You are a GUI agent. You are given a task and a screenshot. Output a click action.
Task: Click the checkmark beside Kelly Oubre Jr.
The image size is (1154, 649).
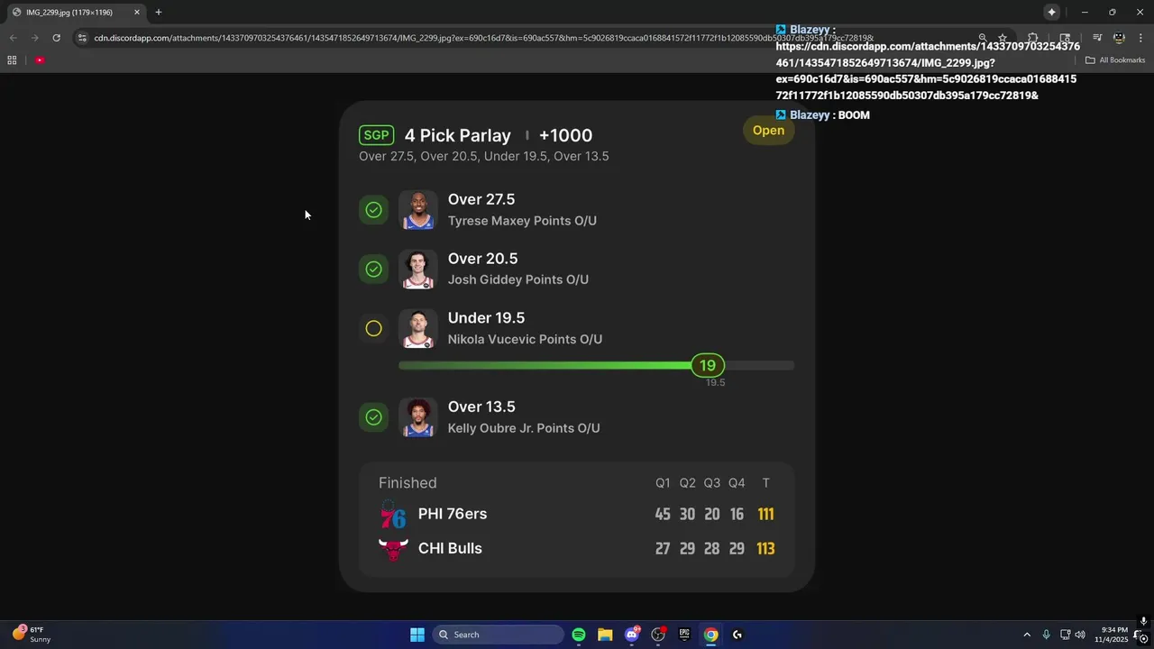tap(373, 417)
